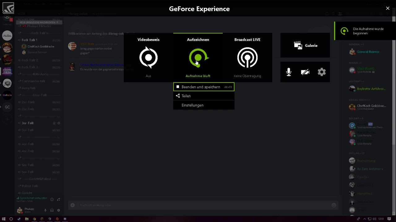Screen dimensions: 396x222
Task: Open voice connection info icon
Action: click(52, 199)
